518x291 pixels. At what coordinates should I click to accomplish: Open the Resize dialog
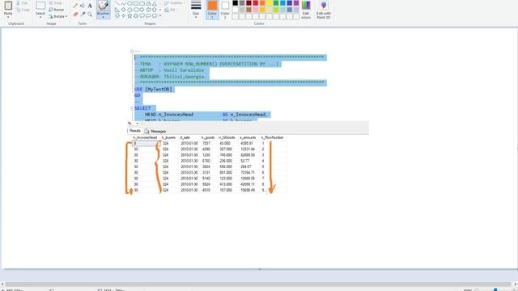coord(56,10)
